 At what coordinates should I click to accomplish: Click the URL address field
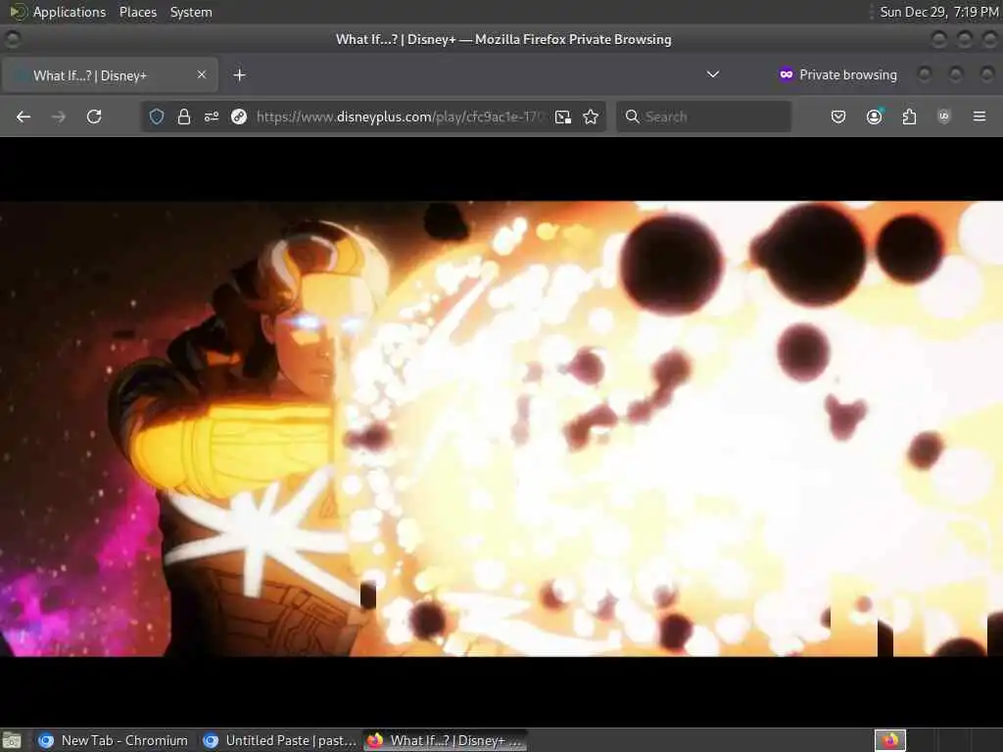click(x=400, y=117)
